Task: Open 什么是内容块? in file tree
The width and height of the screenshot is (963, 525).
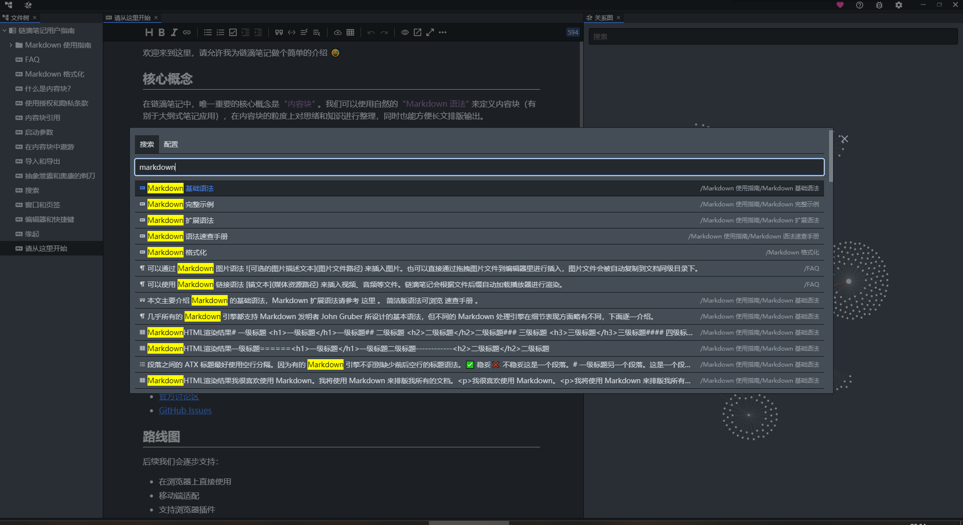Action: point(51,89)
